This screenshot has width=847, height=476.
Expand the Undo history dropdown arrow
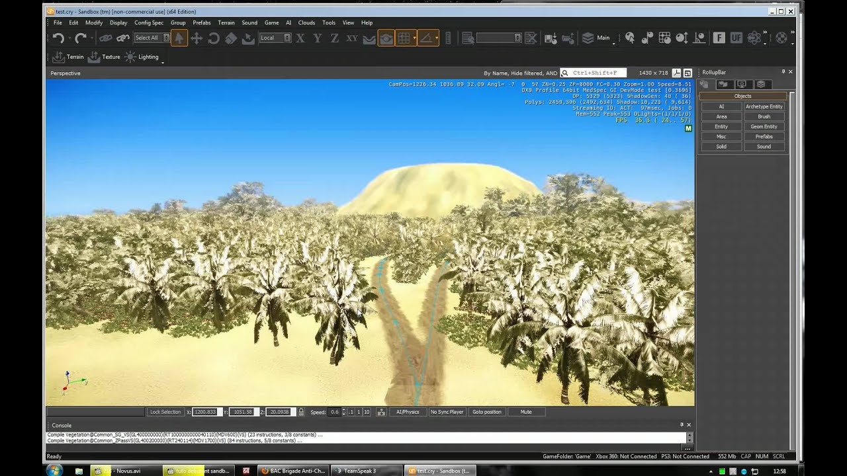pos(69,38)
